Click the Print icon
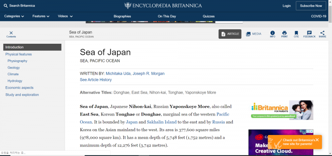Viewport: 332px width, 156px height. [x=284, y=33]
